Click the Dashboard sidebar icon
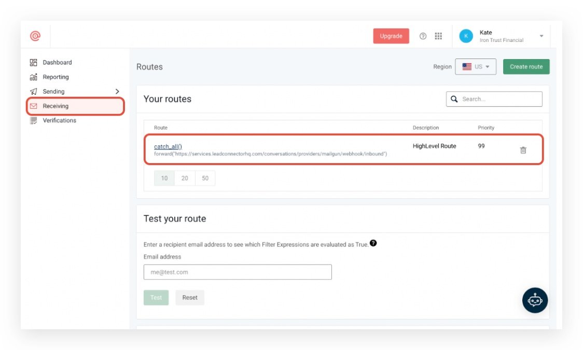Screen dimensions: 583x350 click(34, 63)
